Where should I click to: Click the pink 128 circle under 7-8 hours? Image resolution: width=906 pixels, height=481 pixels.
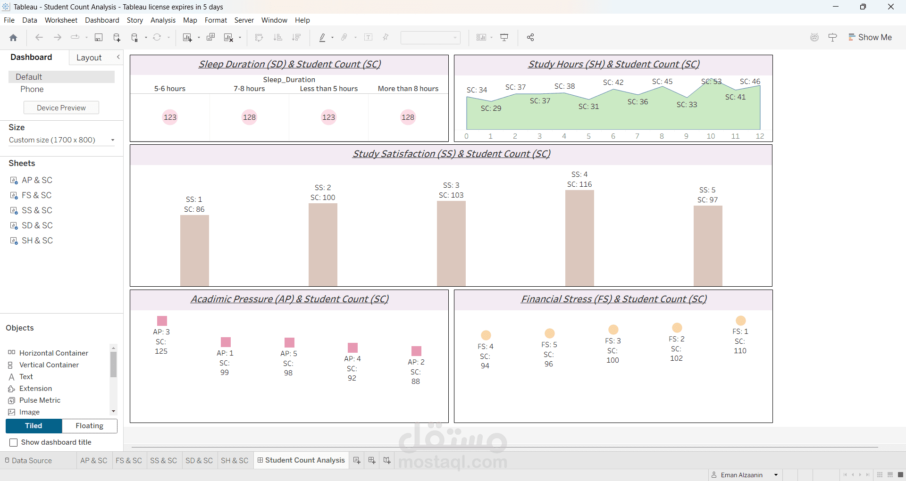249,117
